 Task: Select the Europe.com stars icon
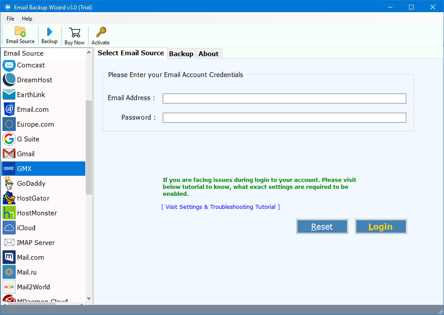[x=9, y=124]
